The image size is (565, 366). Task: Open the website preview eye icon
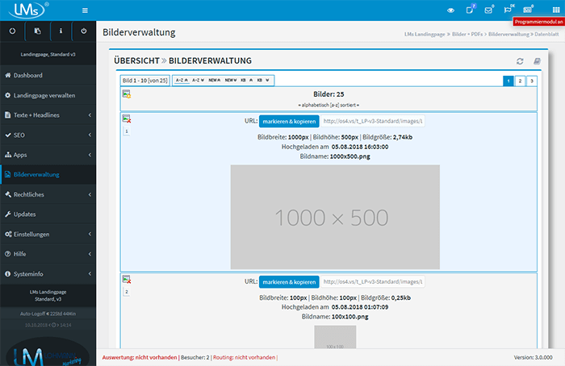[450, 10]
